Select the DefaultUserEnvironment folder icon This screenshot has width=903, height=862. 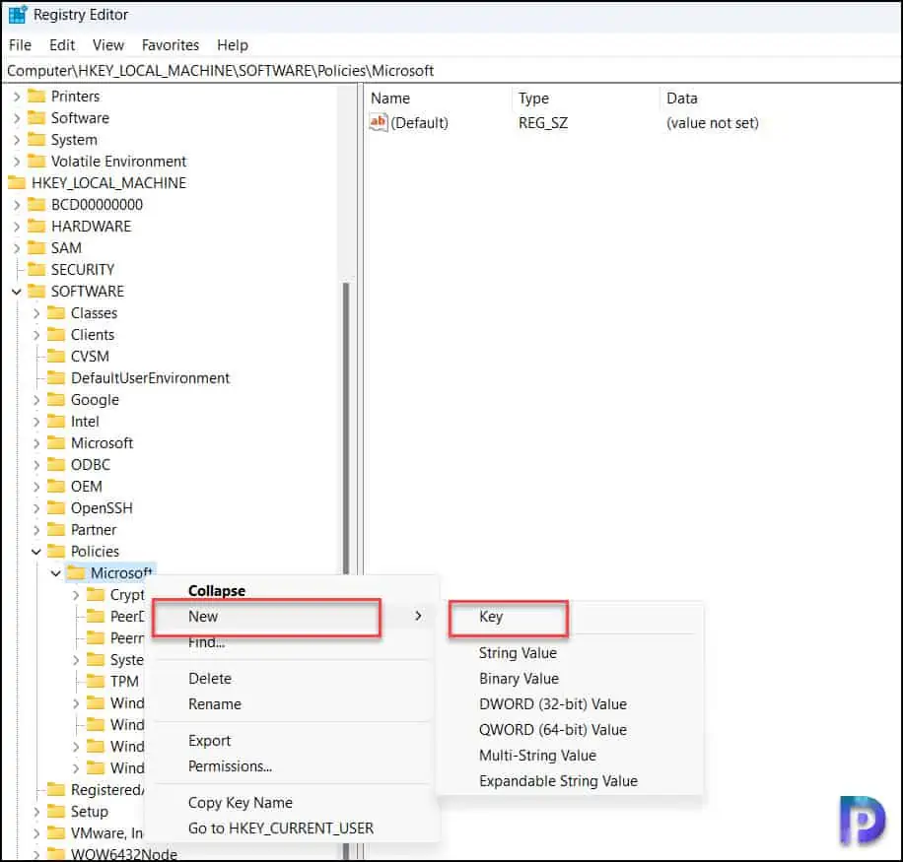coord(56,377)
